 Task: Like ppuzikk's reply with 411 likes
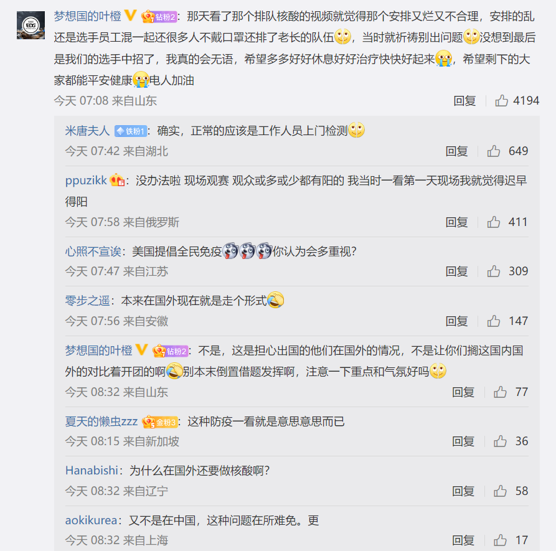(493, 222)
